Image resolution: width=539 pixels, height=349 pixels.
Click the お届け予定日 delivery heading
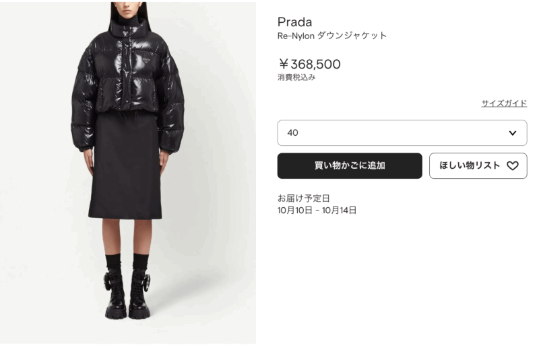click(x=304, y=198)
